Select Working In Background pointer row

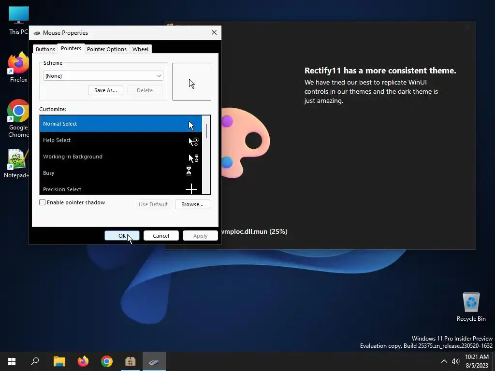point(120,157)
